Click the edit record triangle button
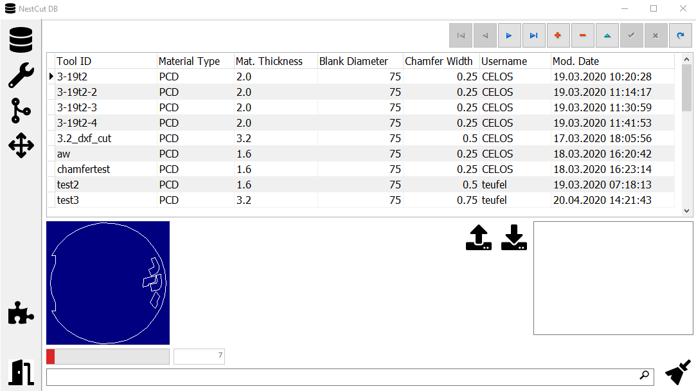Viewport: 696px width, 391px height. (x=607, y=35)
